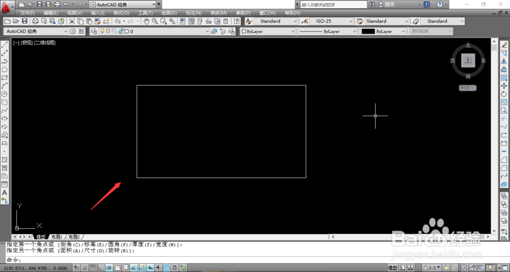Open the 编辑(E) menu
The height and width of the screenshot is (272, 510).
pos(50,13)
